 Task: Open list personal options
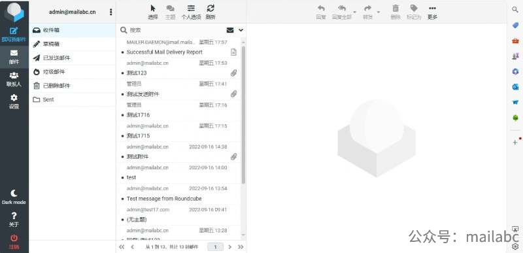(x=191, y=12)
